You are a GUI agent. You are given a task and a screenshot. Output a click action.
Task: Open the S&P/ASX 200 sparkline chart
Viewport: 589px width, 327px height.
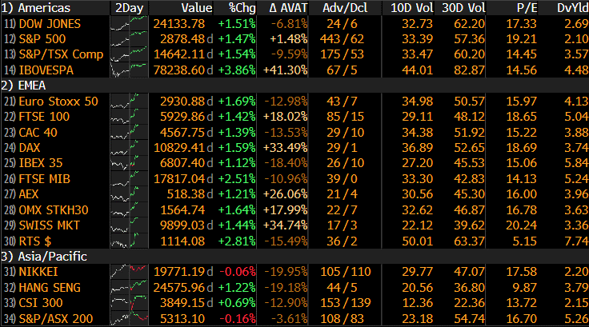coord(129,318)
